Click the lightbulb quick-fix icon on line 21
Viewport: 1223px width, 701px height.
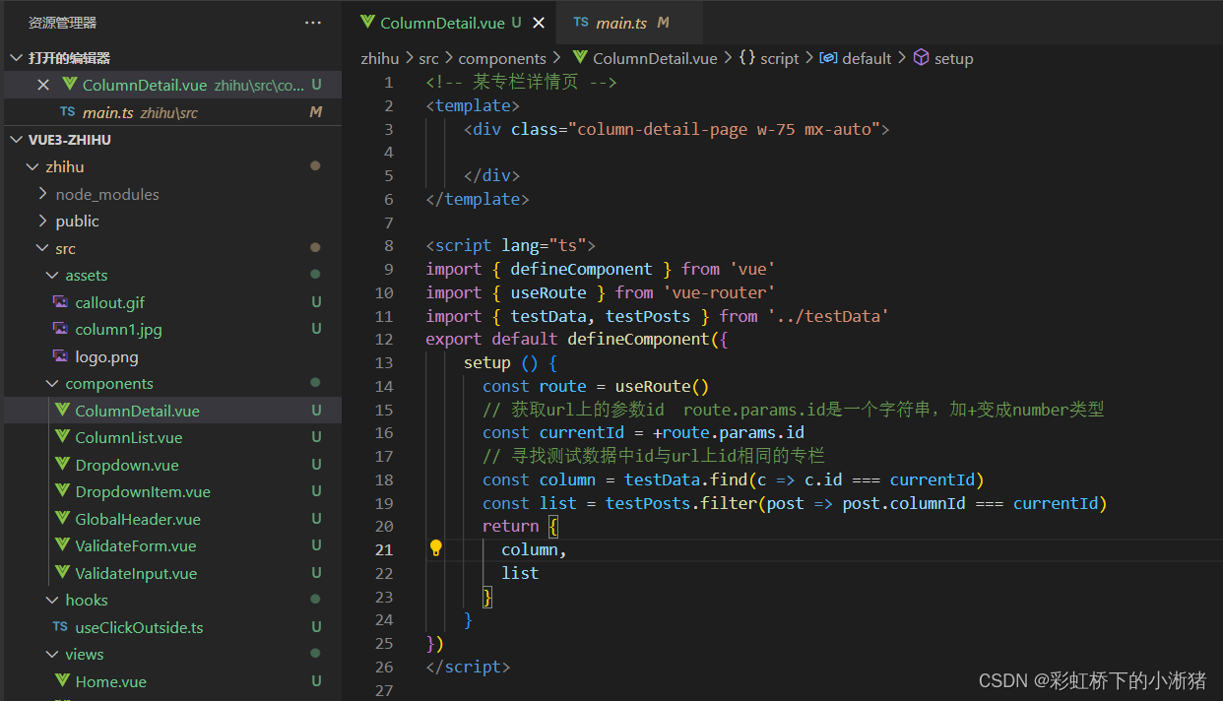[x=436, y=548]
